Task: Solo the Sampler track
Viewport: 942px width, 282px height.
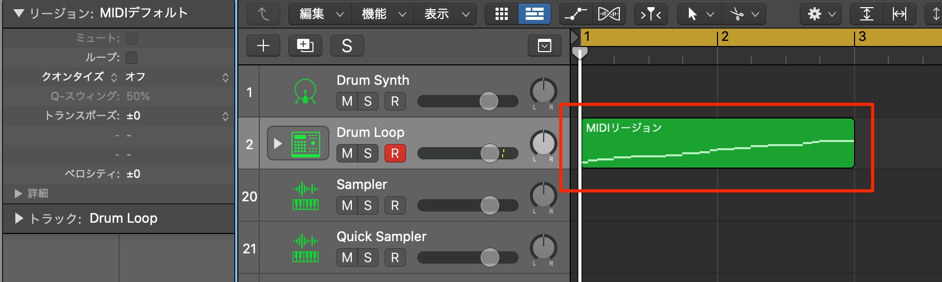Action: 368,205
